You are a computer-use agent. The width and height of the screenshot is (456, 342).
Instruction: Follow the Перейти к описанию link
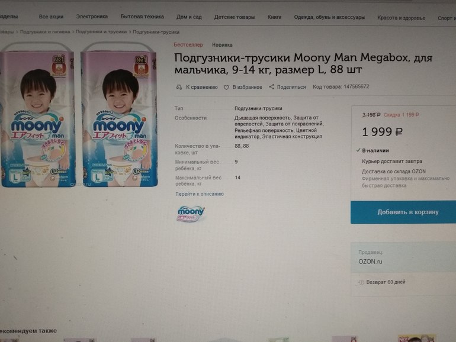200,194
